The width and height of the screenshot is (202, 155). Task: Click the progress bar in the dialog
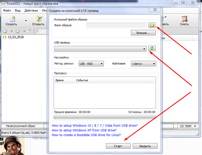[x=105, y=117]
